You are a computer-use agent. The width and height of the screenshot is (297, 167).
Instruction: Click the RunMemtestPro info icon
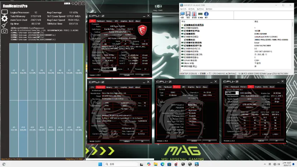click(76, 4)
